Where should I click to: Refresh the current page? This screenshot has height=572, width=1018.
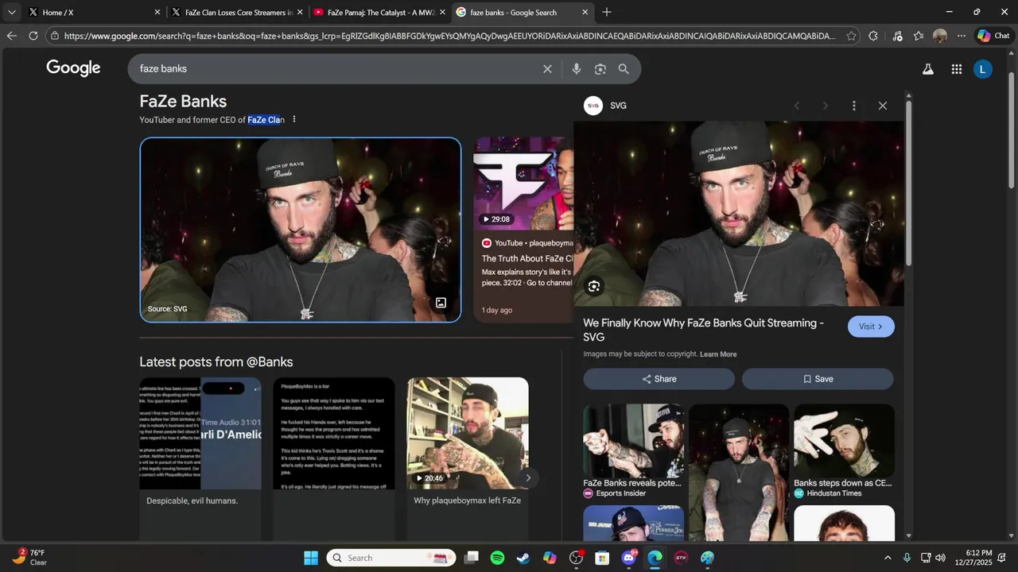(x=33, y=36)
